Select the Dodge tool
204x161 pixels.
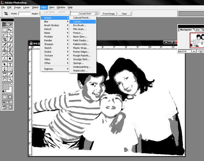pos(10,59)
